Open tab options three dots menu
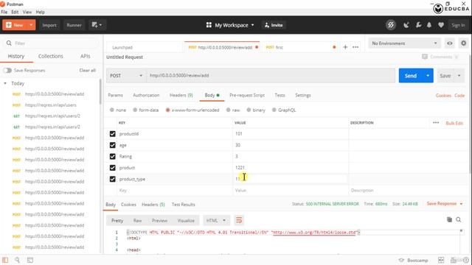Viewport: 472px width, 265px height. tap(355, 47)
